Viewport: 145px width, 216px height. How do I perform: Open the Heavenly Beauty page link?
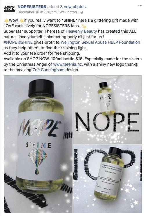81,31
